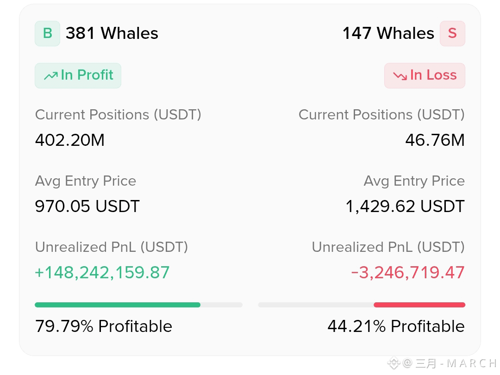Select the In Profit badge
Viewport: 500px width, 375px height.
(x=78, y=75)
